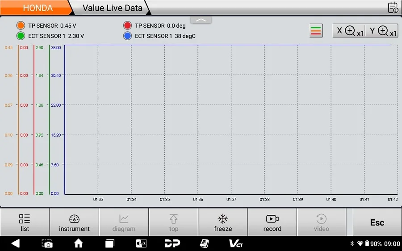Click Esc to exit live data

tap(377, 222)
